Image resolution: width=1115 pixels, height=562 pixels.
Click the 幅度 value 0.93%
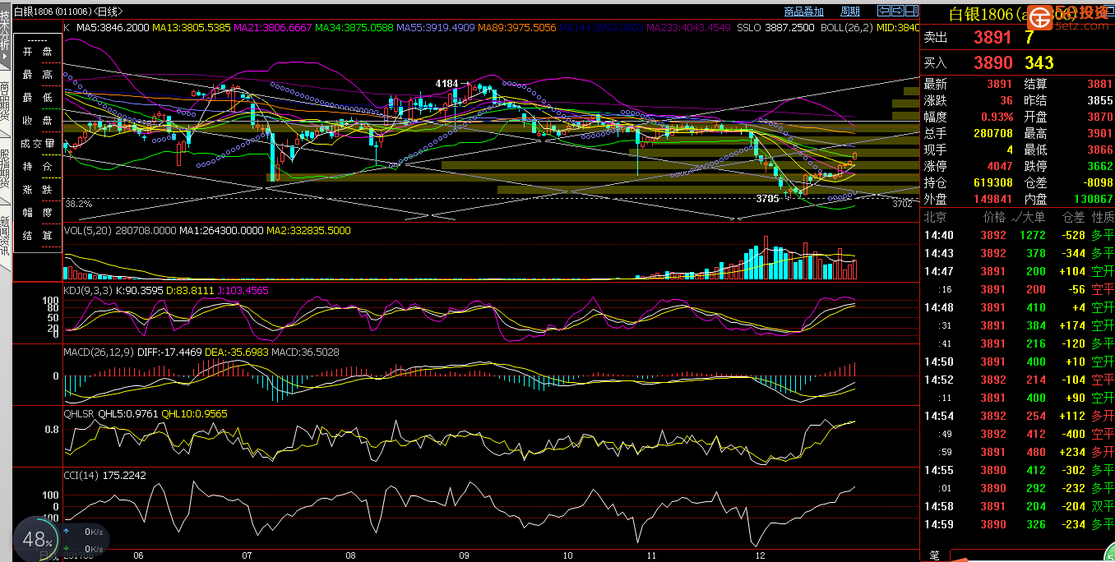pyautogui.click(x=997, y=117)
